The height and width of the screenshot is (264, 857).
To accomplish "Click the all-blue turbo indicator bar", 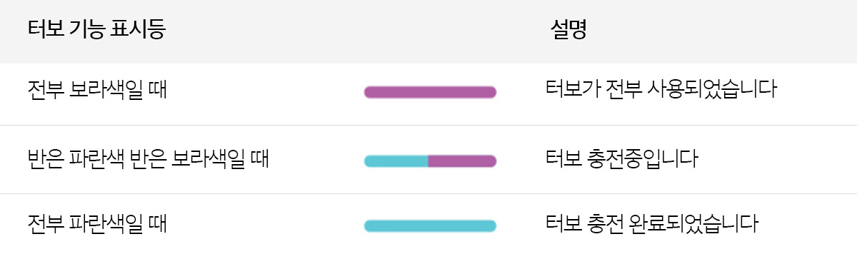I will 430,226.
